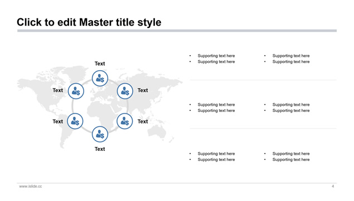
Task: Click first 'Supporting text here' in top-left block
Action: (x=216, y=56)
